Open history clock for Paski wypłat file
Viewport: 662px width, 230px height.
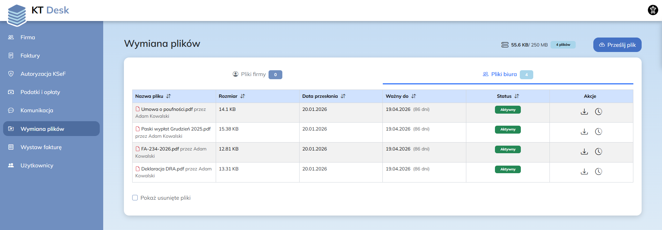pyautogui.click(x=598, y=132)
